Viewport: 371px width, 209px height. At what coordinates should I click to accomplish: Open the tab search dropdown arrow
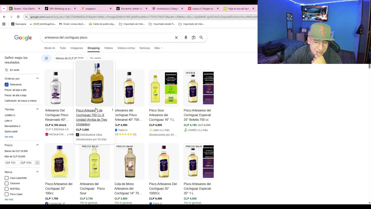pos(4,9)
